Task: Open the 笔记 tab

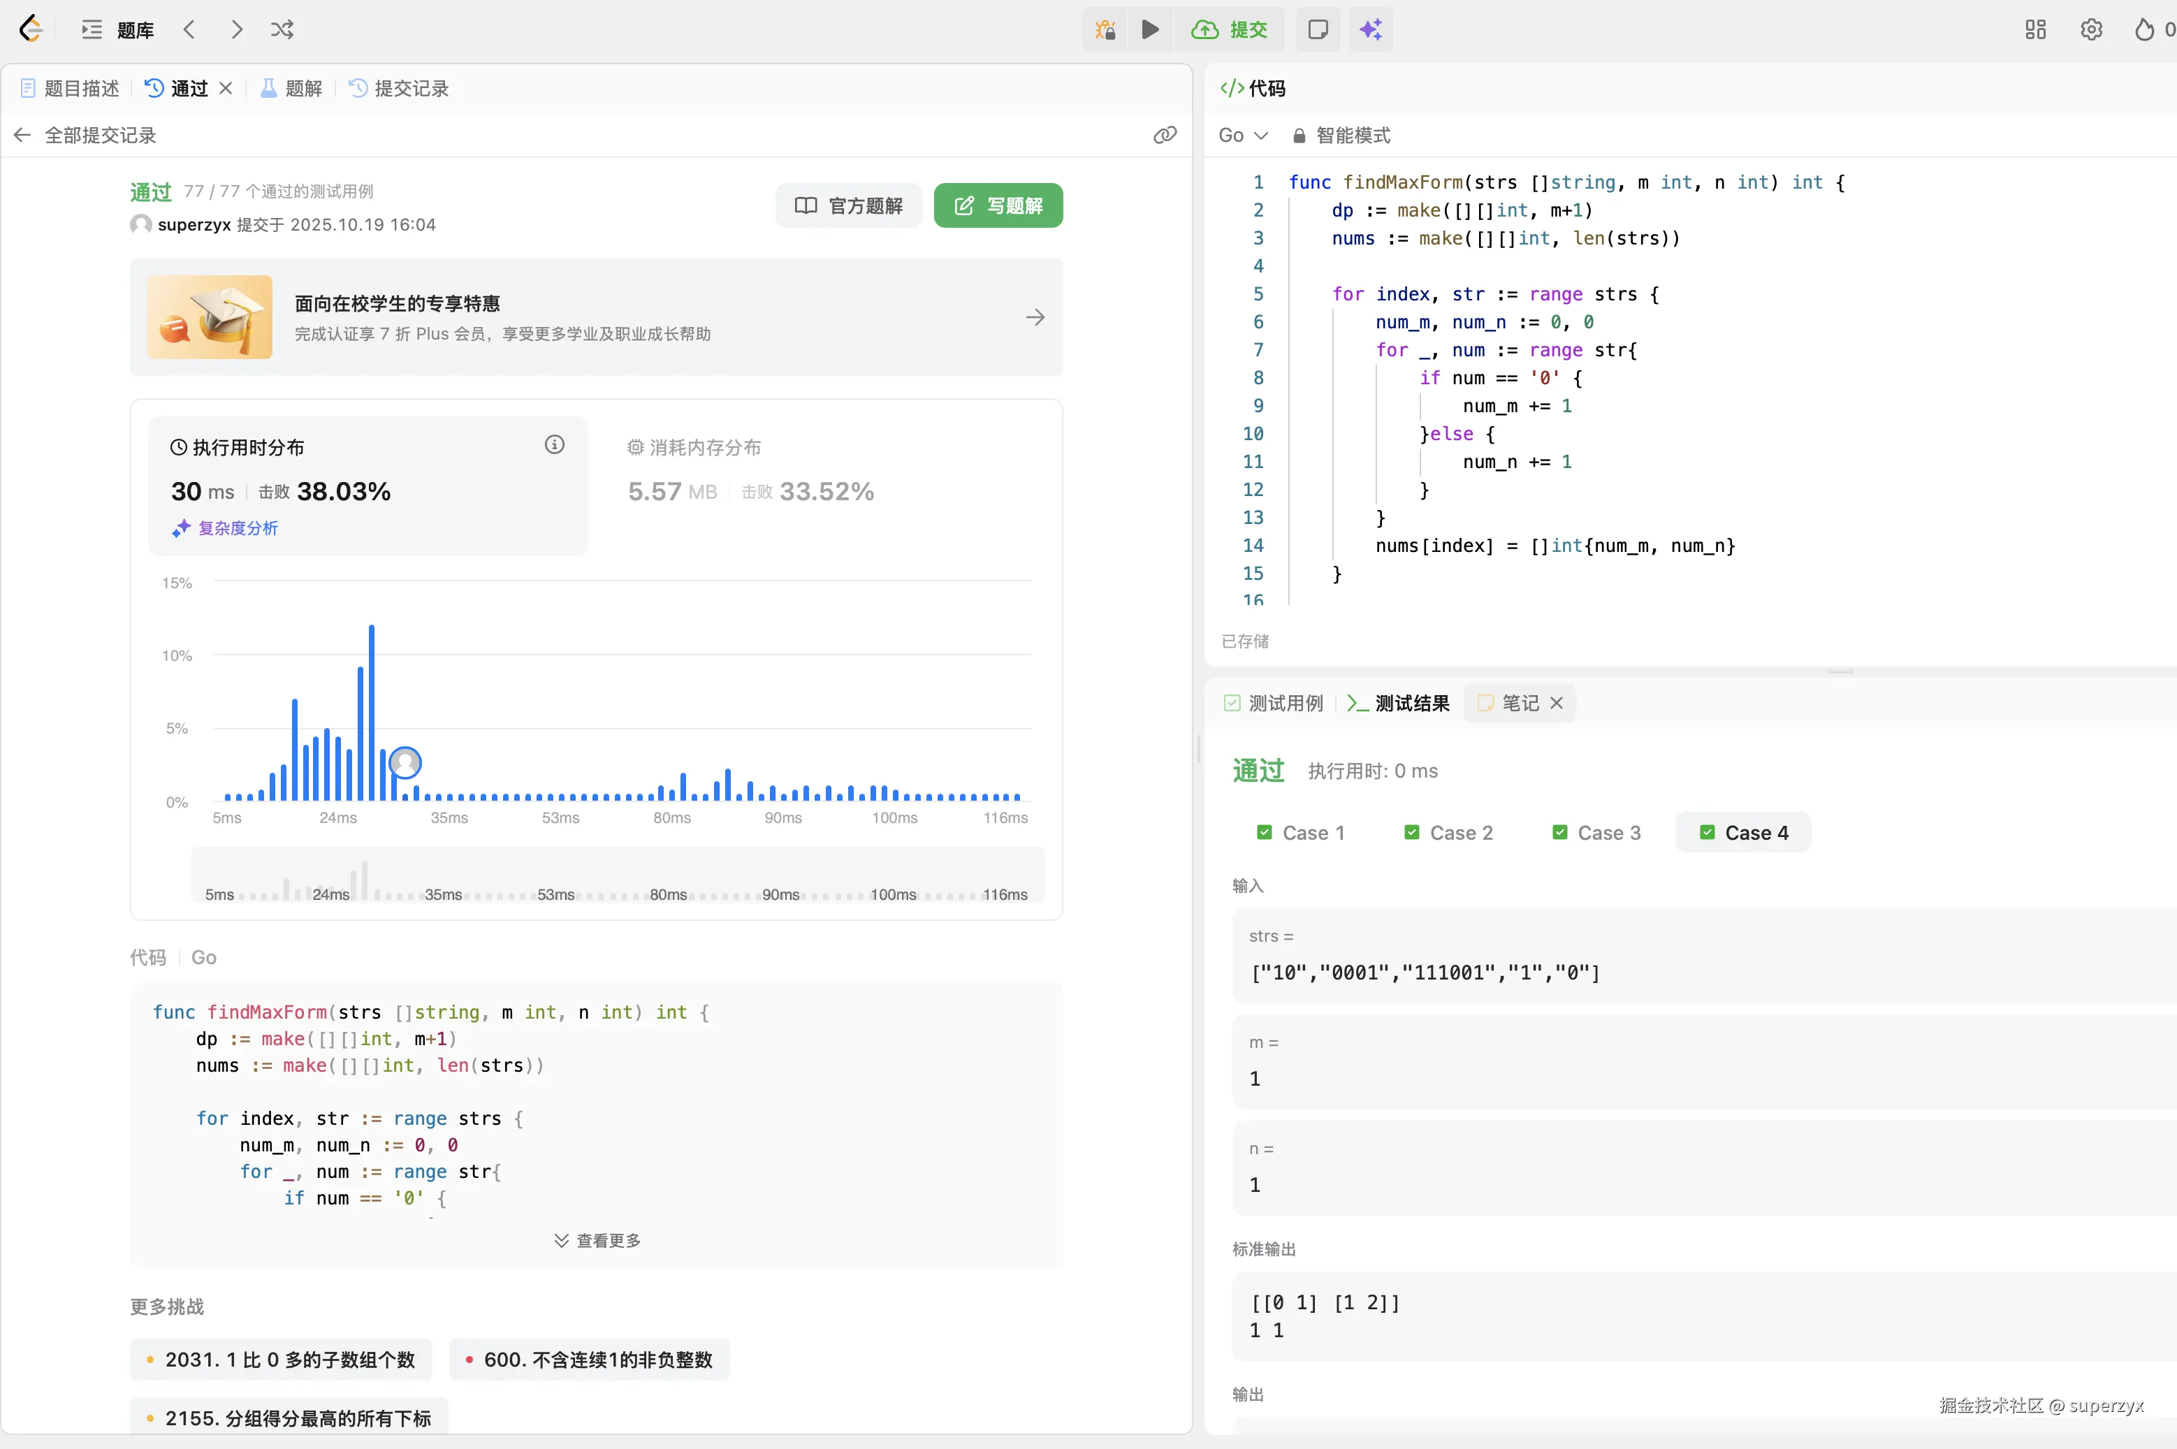Action: click(x=1509, y=704)
